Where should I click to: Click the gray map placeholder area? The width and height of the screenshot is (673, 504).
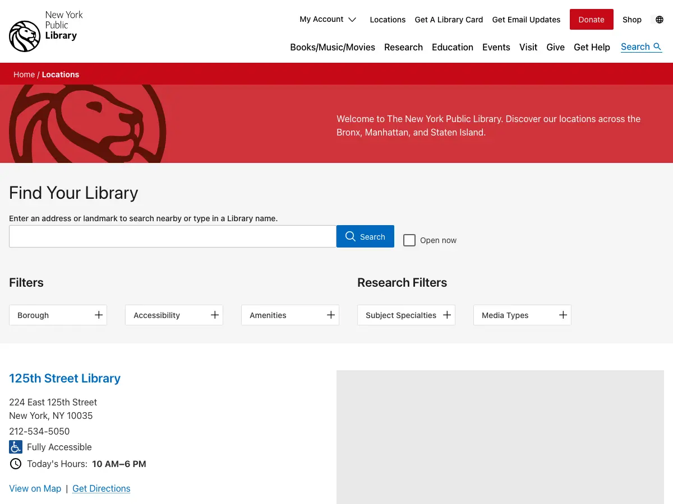click(x=500, y=437)
